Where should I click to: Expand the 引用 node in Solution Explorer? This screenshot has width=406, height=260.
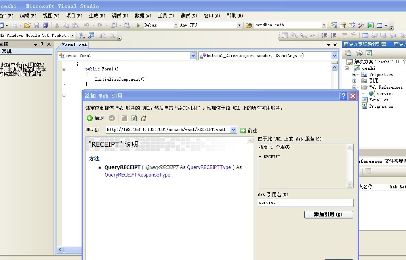[x=354, y=81]
